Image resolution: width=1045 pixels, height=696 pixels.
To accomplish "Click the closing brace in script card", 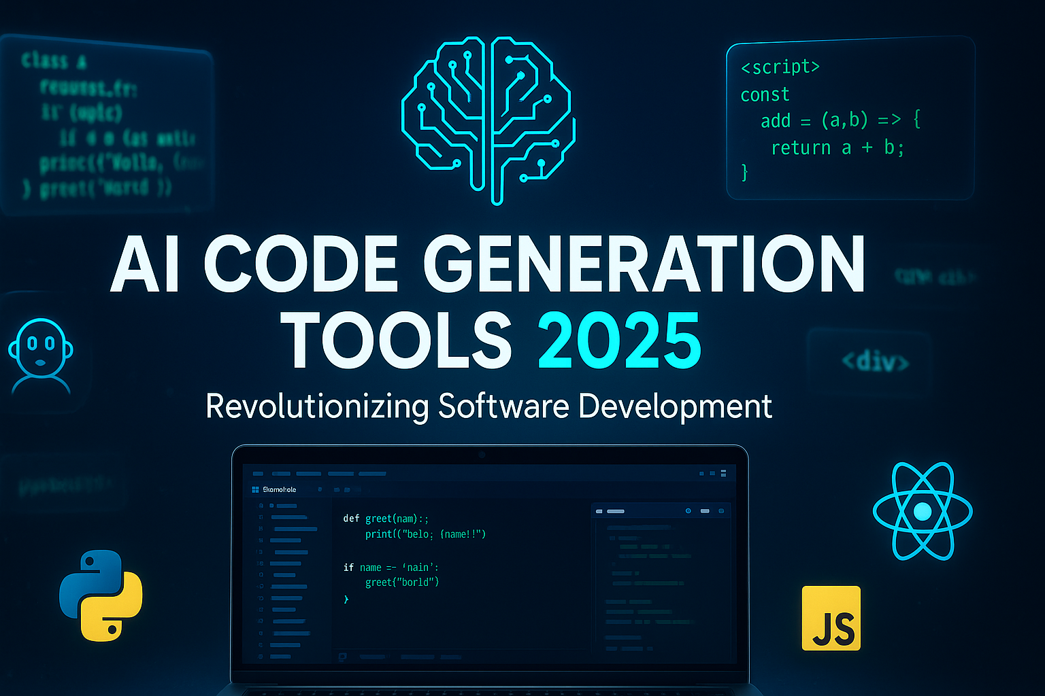I will [744, 172].
